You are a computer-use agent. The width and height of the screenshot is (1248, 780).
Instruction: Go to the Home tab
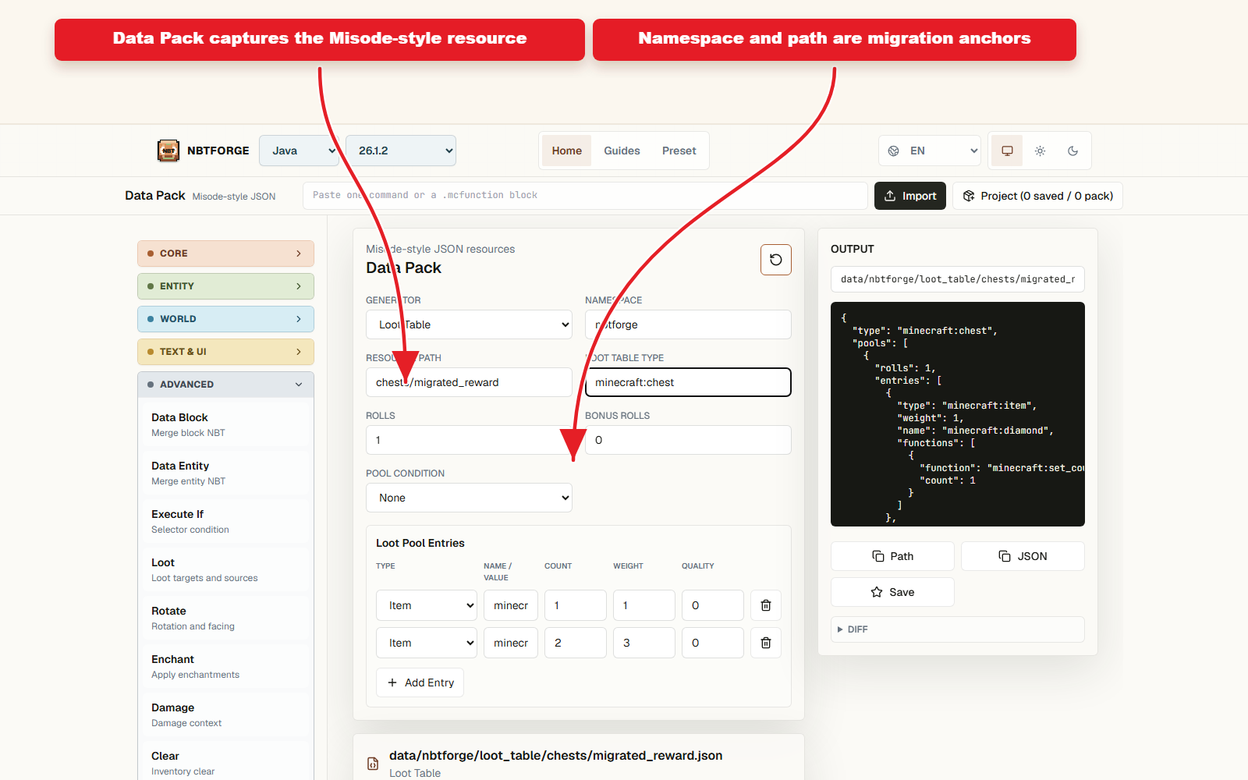(567, 151)
